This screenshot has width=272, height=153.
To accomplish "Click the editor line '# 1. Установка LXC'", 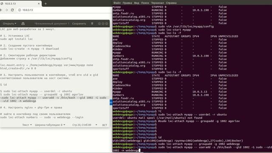I will pos(15,36).
